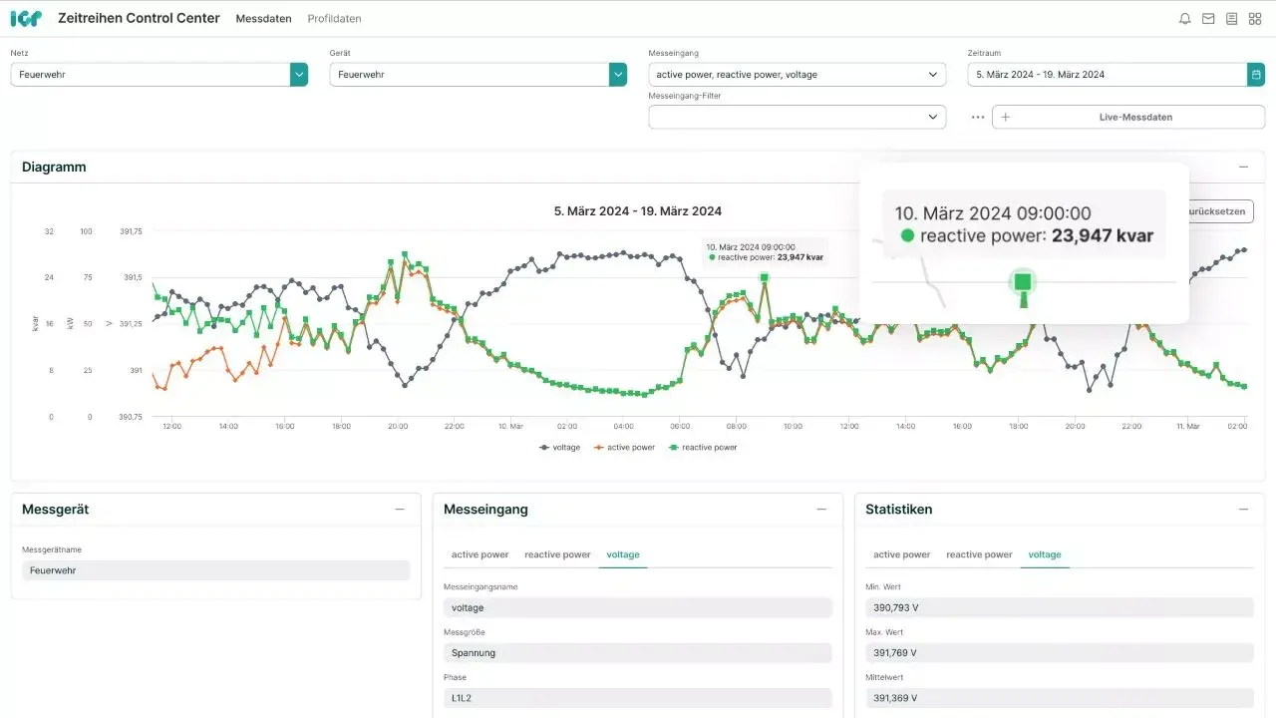Select reactive power tab in Messeingang panel
The height and width of the screenshot is (718, 1276).
[x=557, y=554]
